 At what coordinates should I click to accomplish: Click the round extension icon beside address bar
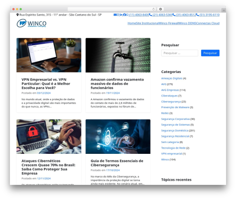(x=160, y=9)
